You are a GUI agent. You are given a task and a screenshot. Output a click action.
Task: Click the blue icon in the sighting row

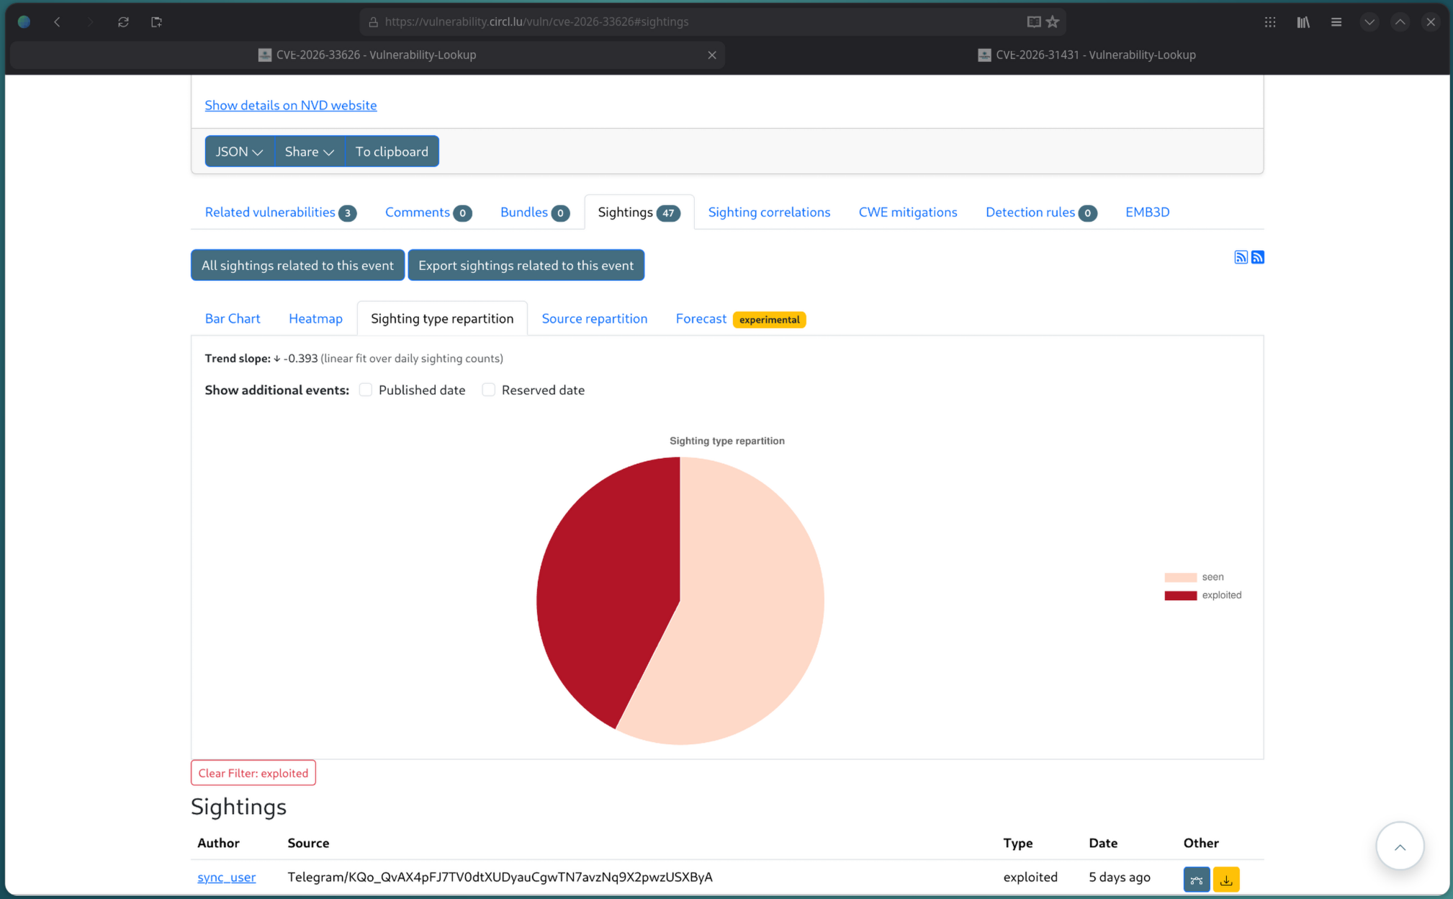1196,879
